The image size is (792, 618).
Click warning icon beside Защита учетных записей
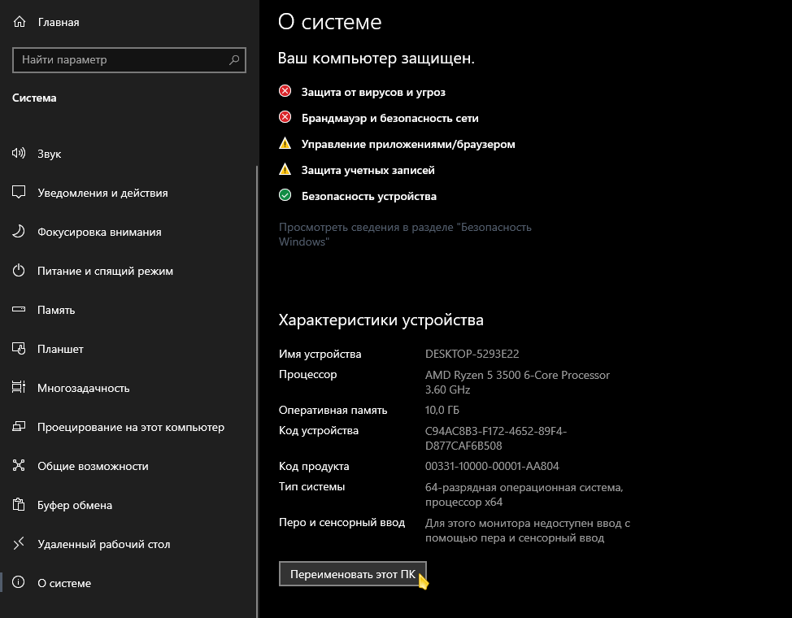pos(285,169)
